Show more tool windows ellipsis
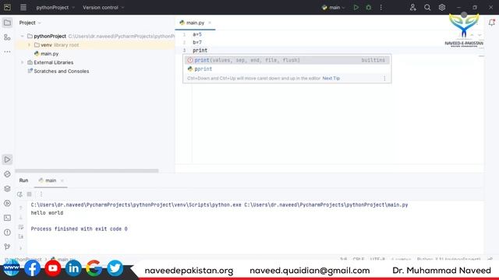Viewport: 499px width, 280px height. click(x=7, y=51)
